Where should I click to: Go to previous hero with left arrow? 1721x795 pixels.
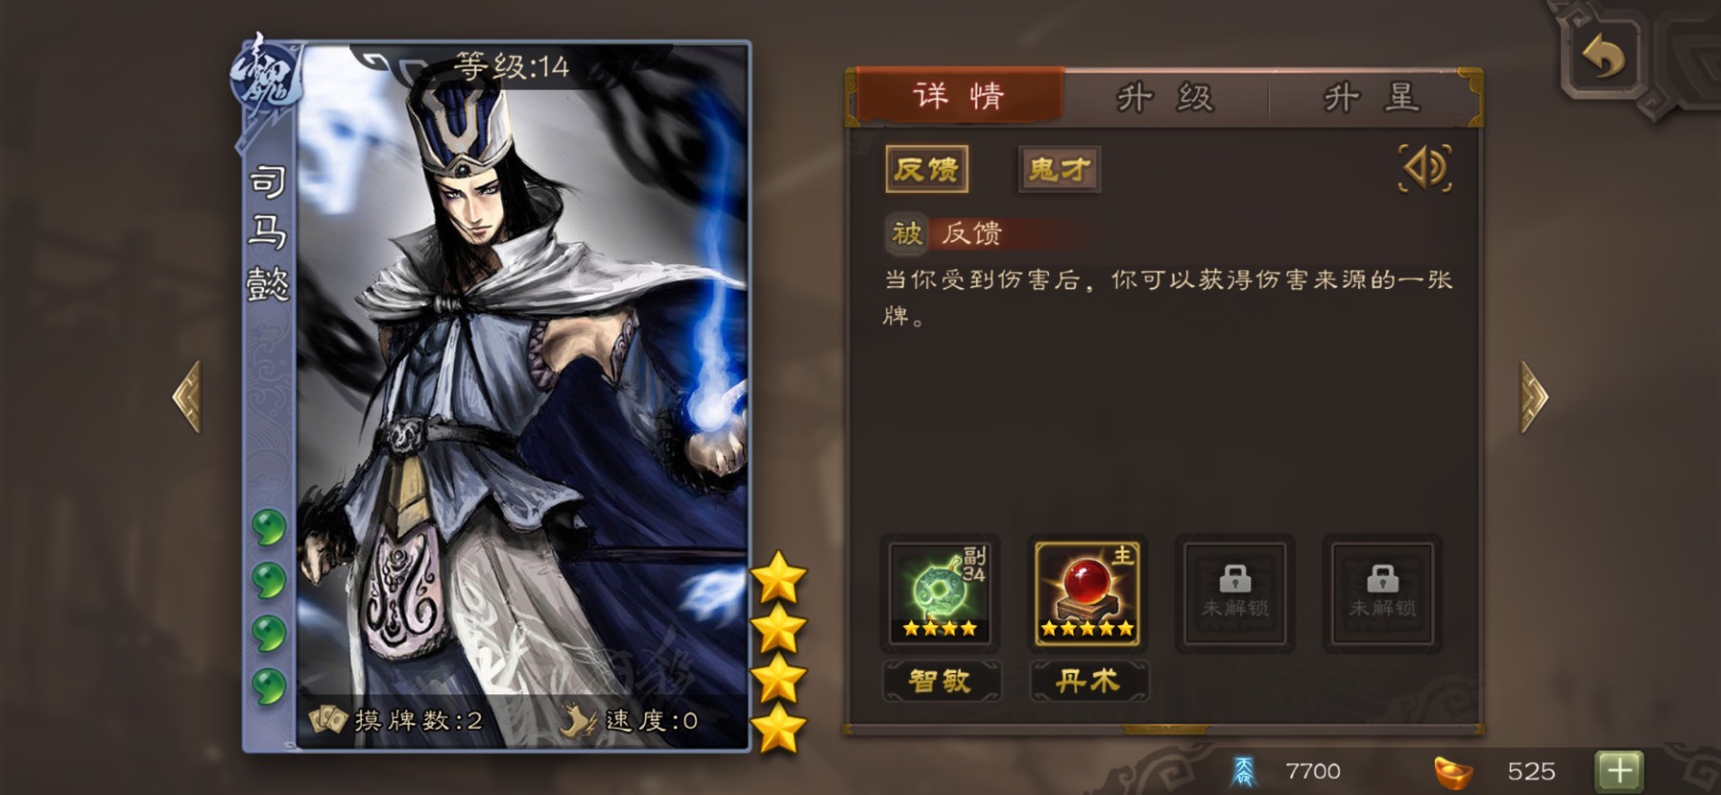[x=187, y=397]
